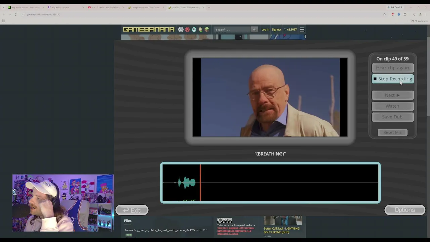Switch to the YouTube Ruled the World tab
Image resolution: width=430 pixels, height=242 pixels.
[106, 7]
